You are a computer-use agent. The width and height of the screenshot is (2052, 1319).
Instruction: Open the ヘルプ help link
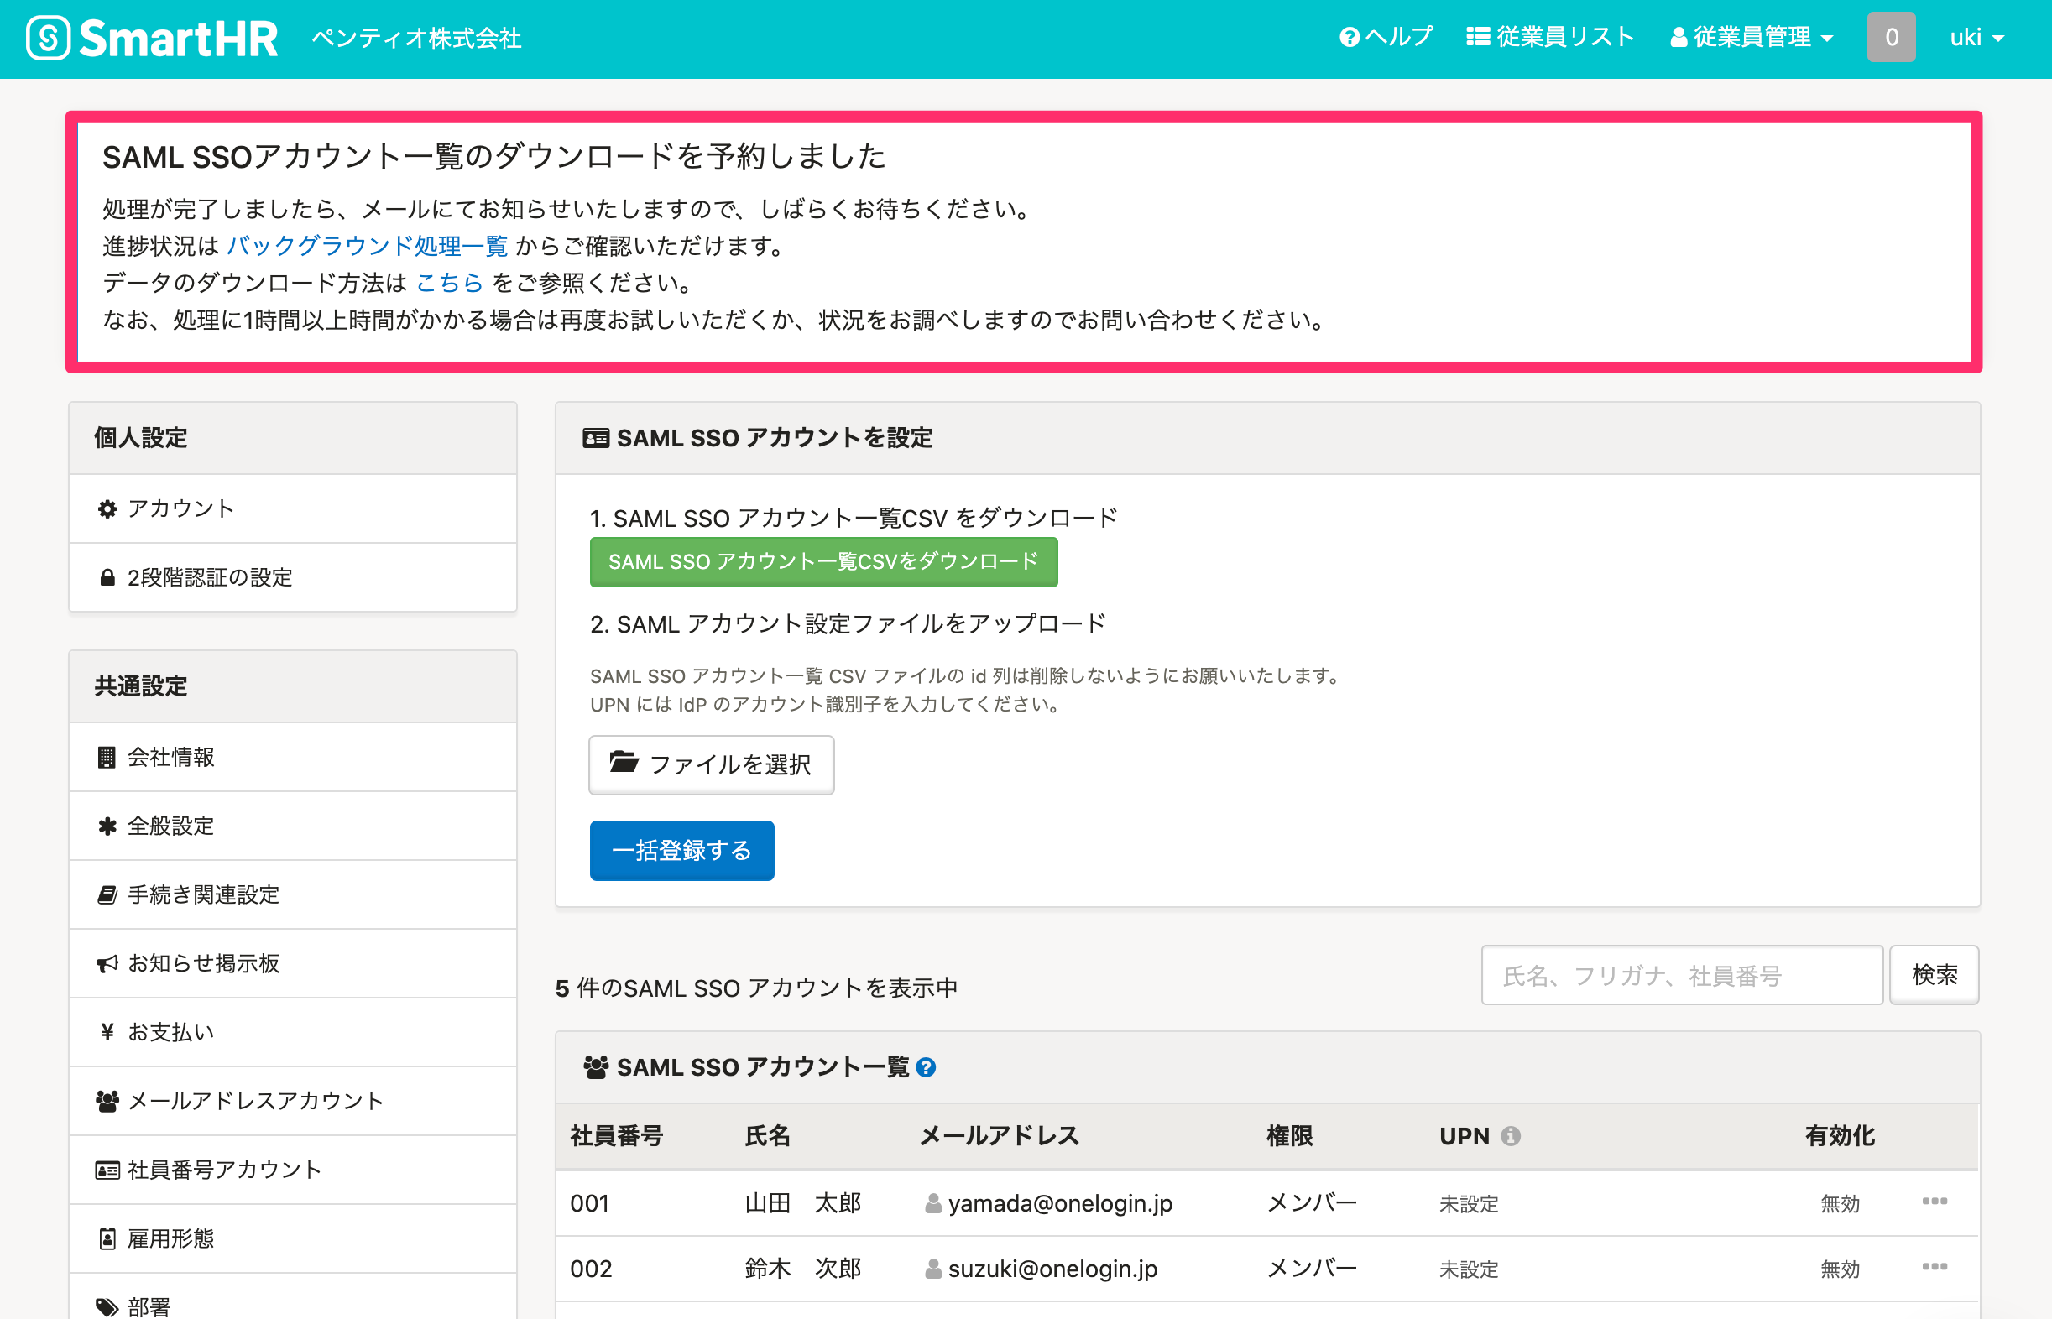(x=1385, y=38)
